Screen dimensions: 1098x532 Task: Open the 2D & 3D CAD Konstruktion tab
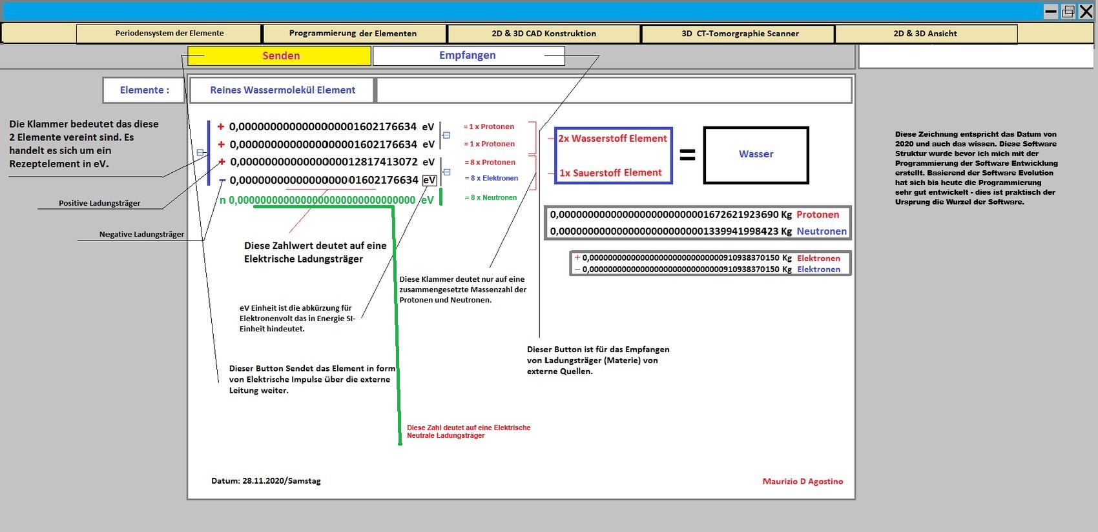tap(544, 34)
